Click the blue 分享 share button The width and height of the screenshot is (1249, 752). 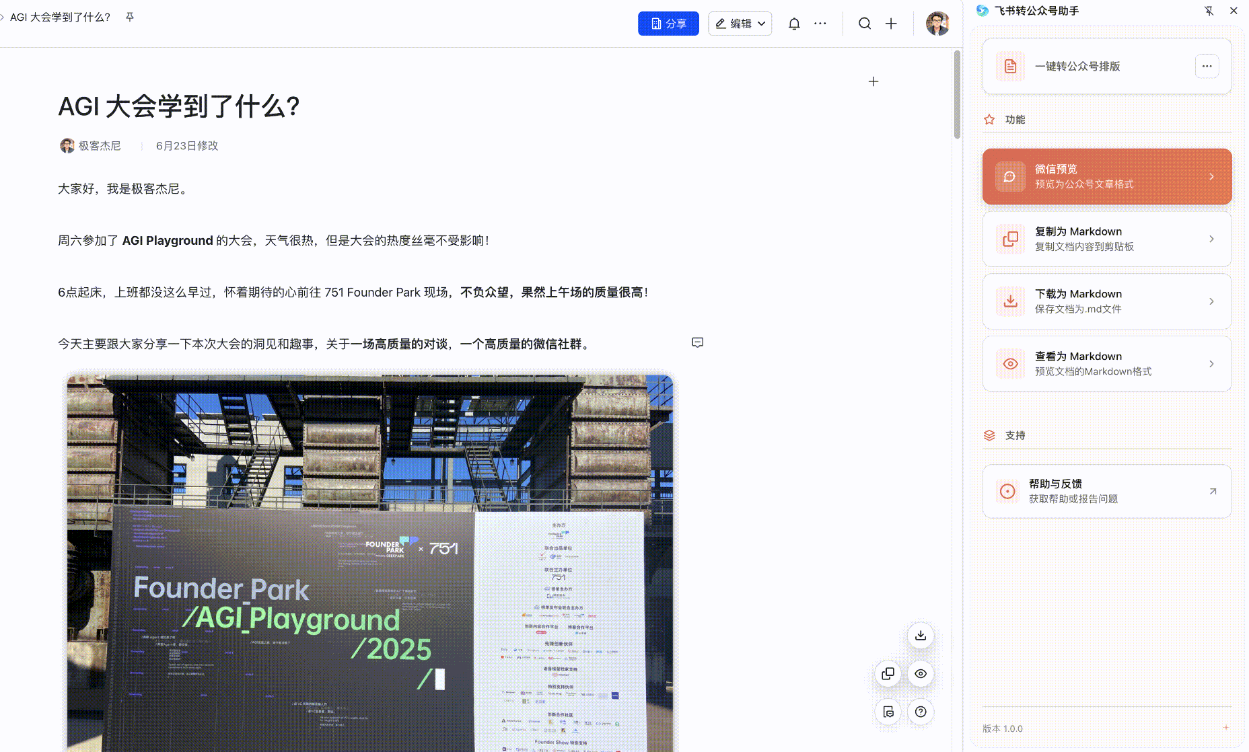(668, 24)
